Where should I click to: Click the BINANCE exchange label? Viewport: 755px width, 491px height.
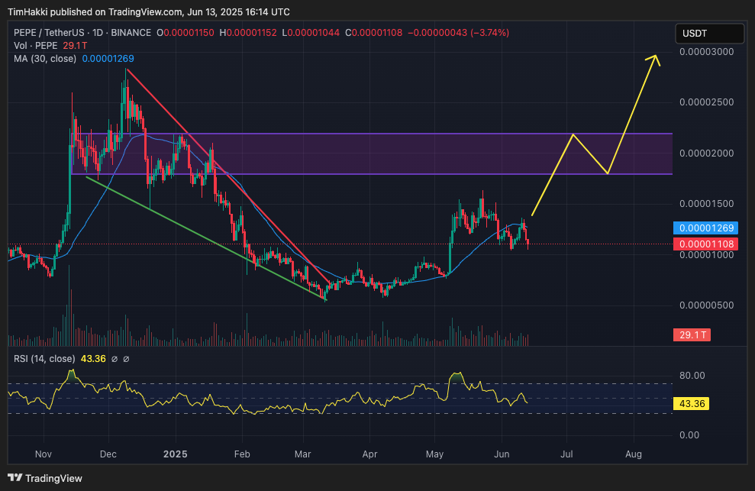131,33
